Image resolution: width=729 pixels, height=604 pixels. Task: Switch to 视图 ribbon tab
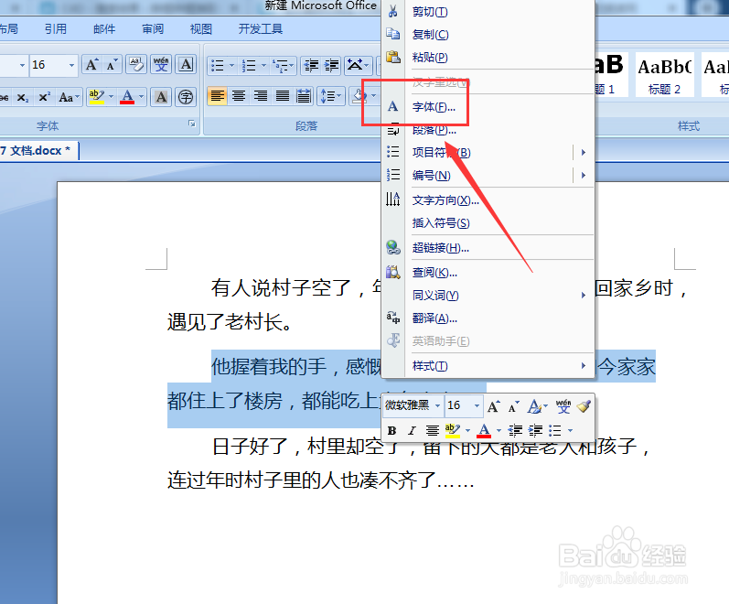point(201,29)
